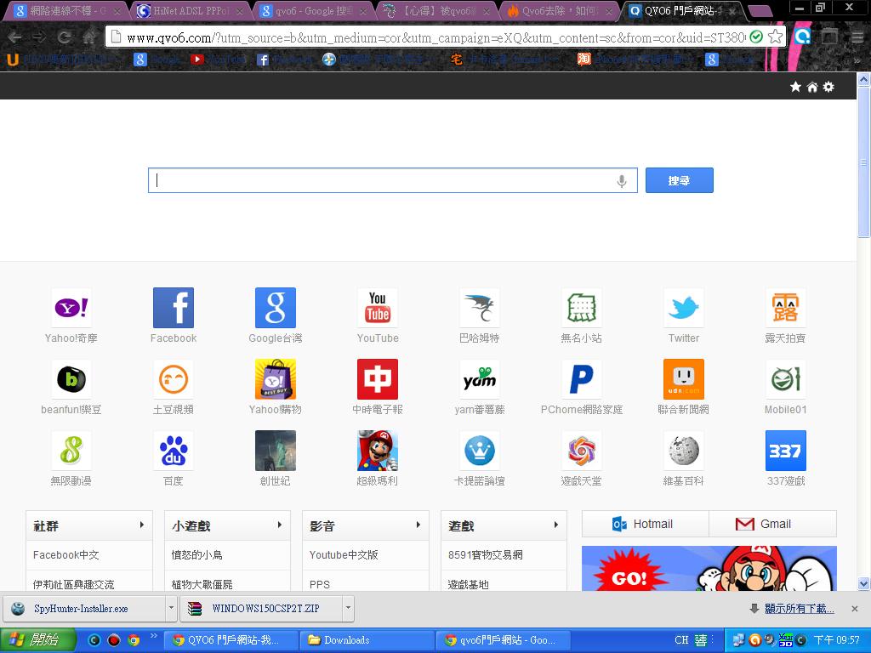The width and height of the screenshot is (871, 653).
Task: Open the Chrome menu button
Action: (x=859, y=37)
